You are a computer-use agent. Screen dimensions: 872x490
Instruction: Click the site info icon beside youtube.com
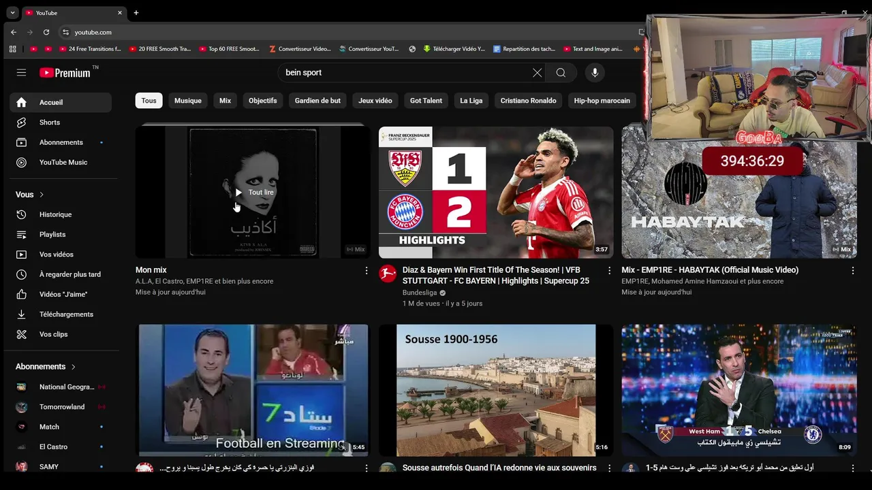tap(65, 32)
